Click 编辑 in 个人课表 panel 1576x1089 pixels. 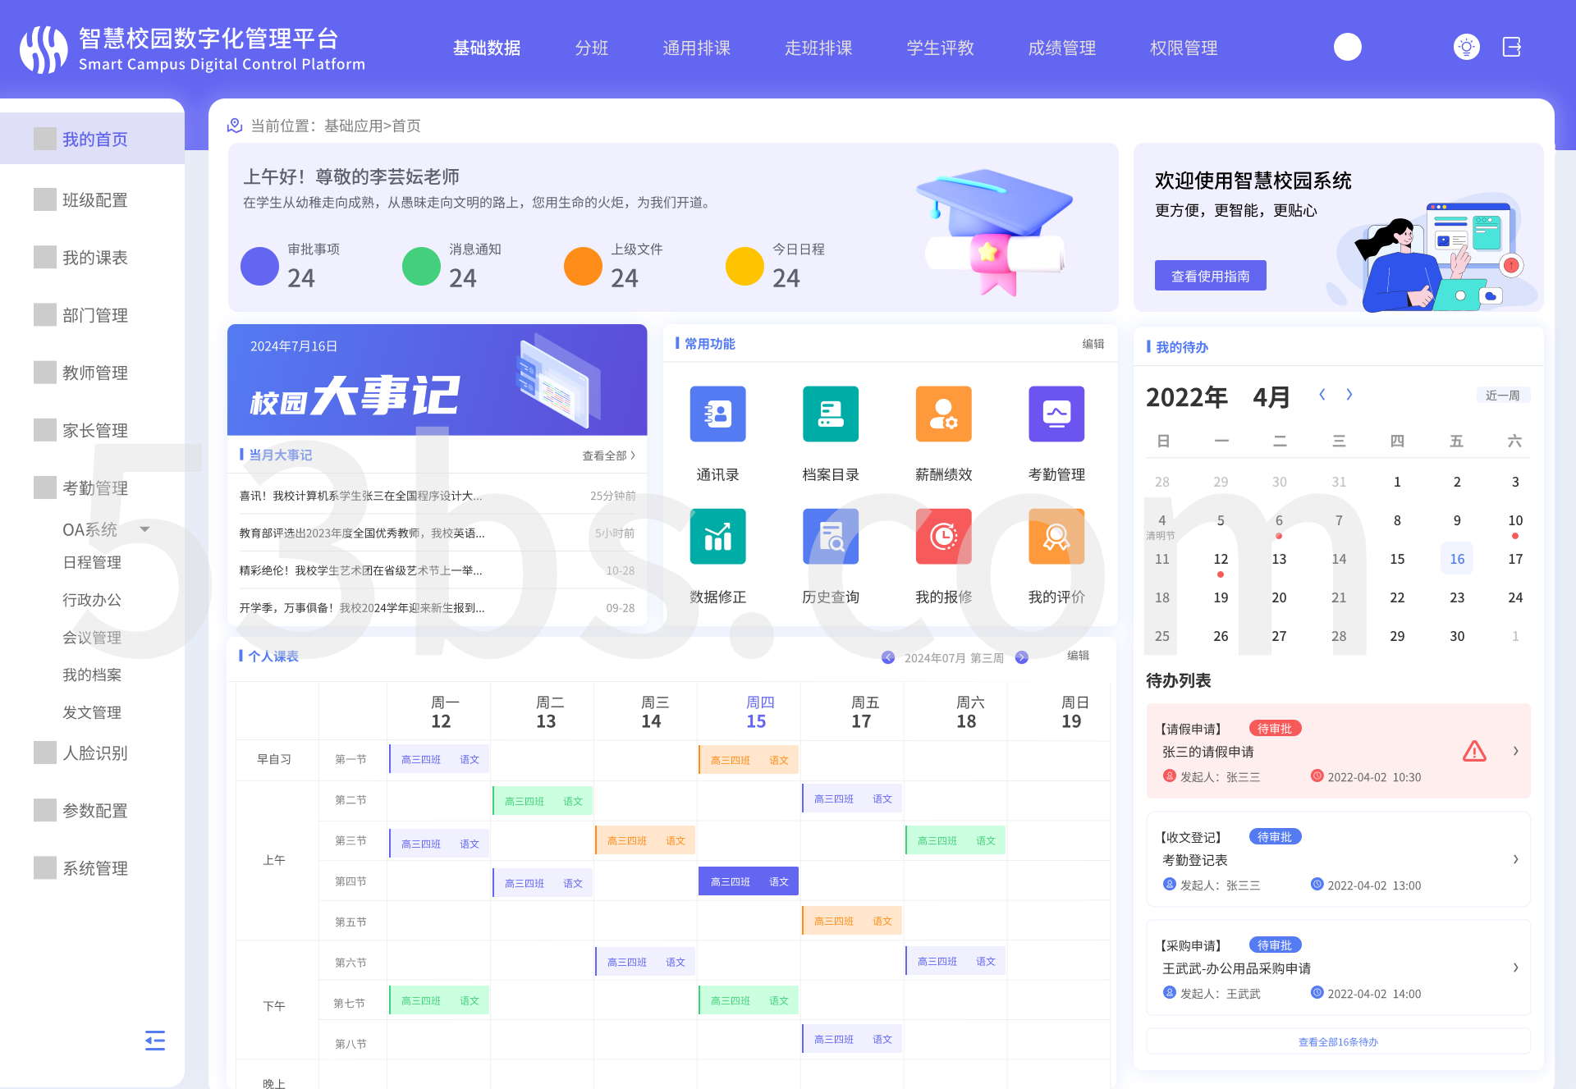coord(1078,656)
